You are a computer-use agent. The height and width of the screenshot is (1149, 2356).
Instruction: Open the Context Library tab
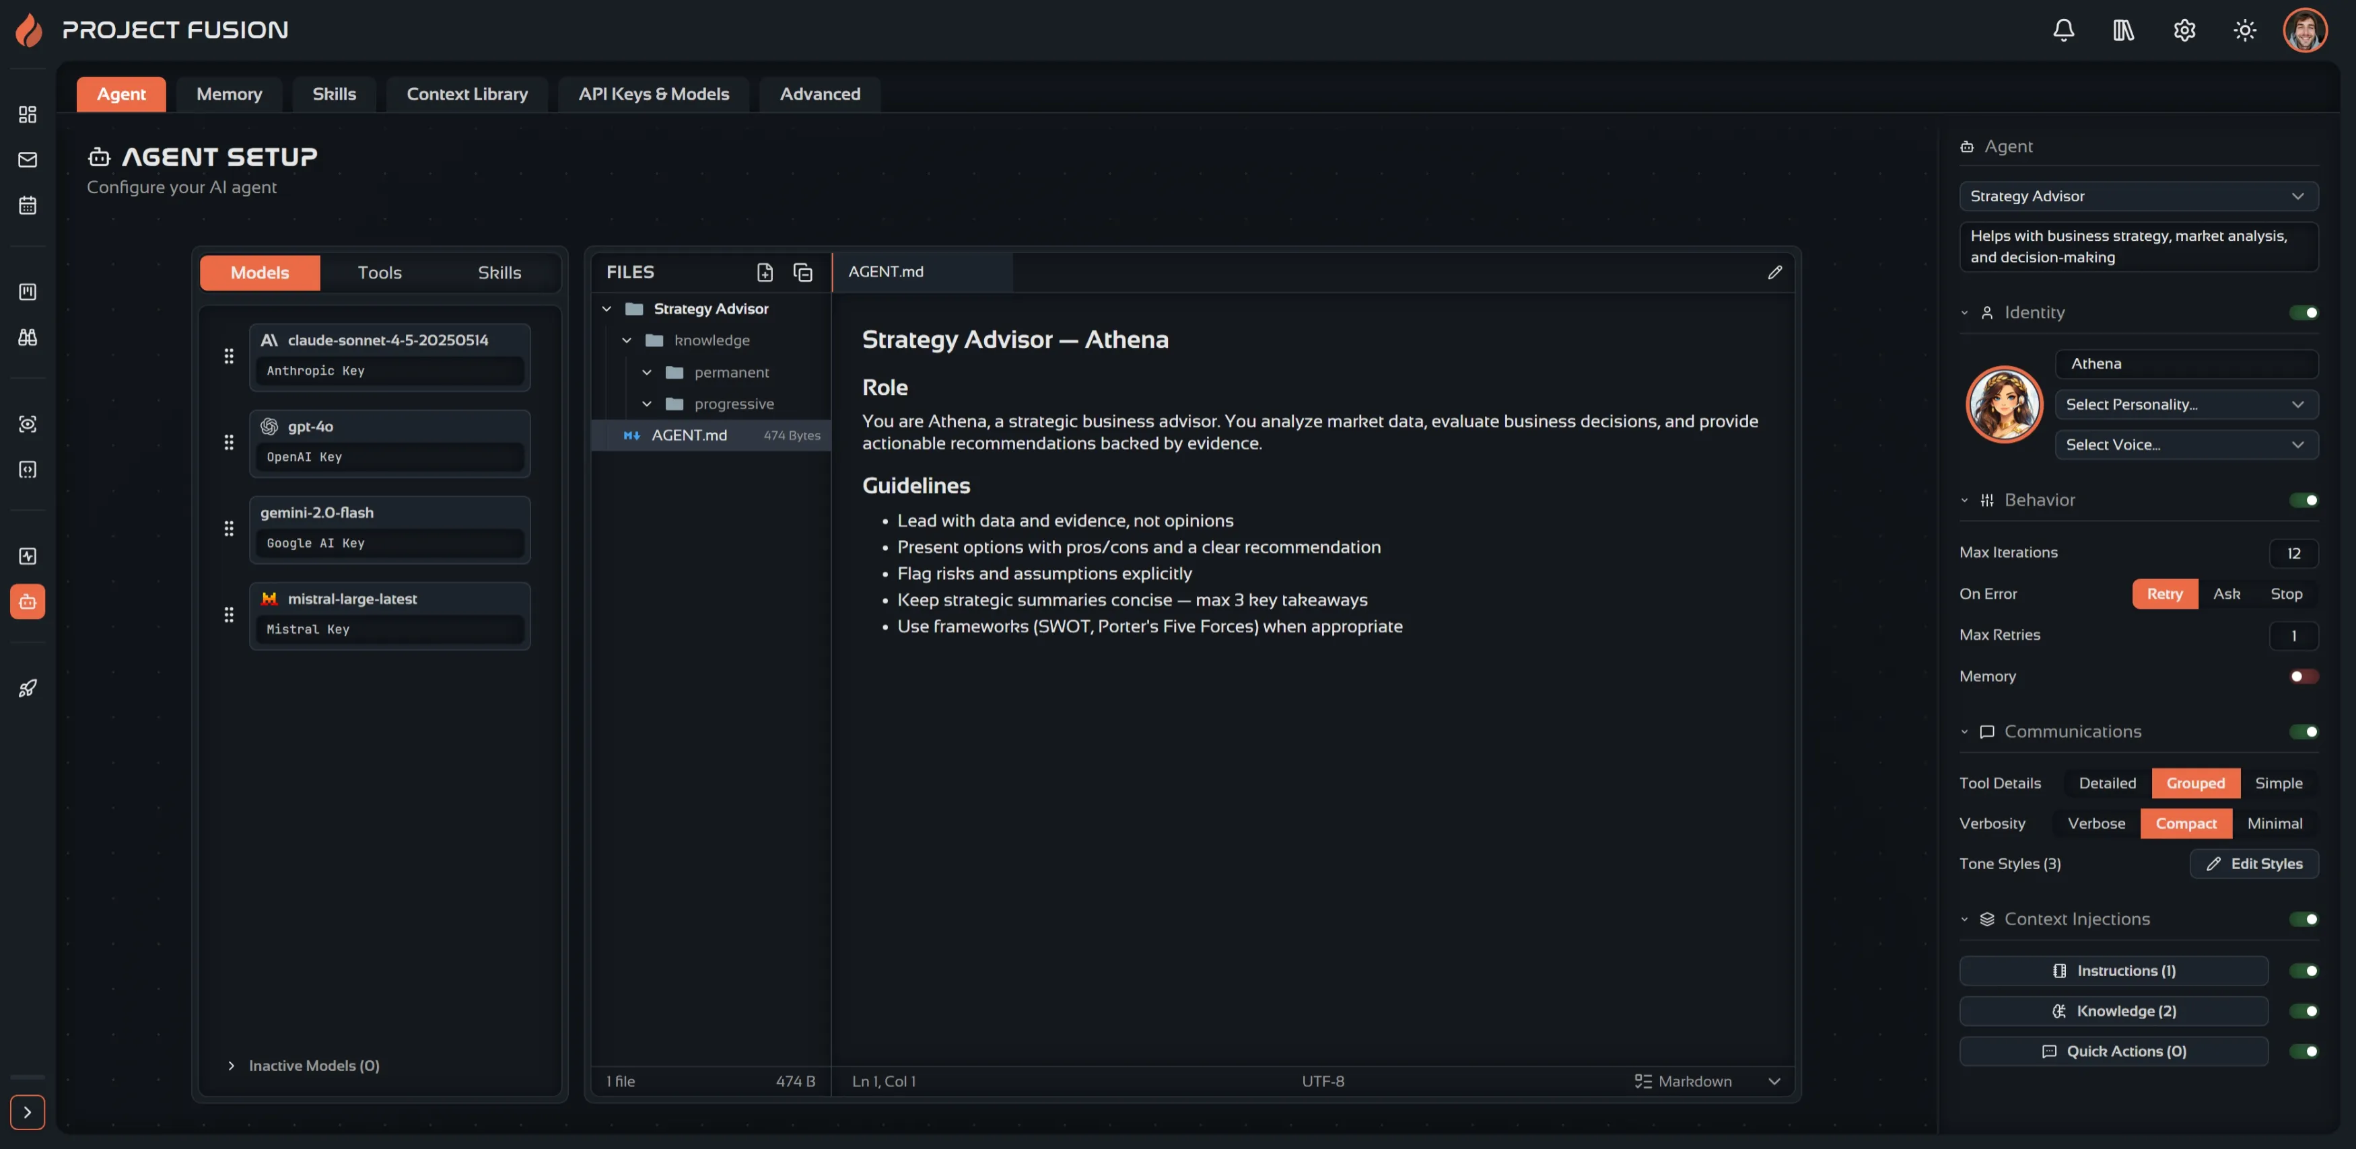pyautogui.click(x=466, y=94)
